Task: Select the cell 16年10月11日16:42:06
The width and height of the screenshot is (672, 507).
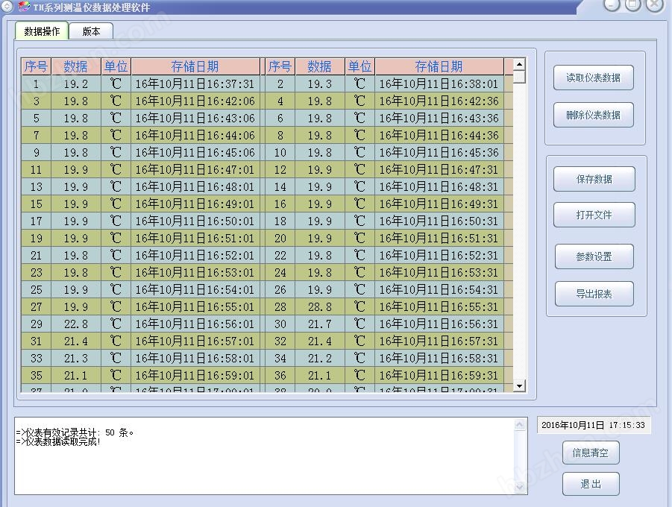Action: (195, 101)
